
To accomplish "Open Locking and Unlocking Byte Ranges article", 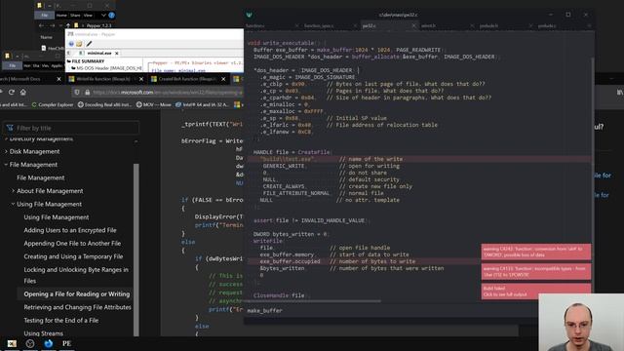I will (x=76, y=275).
